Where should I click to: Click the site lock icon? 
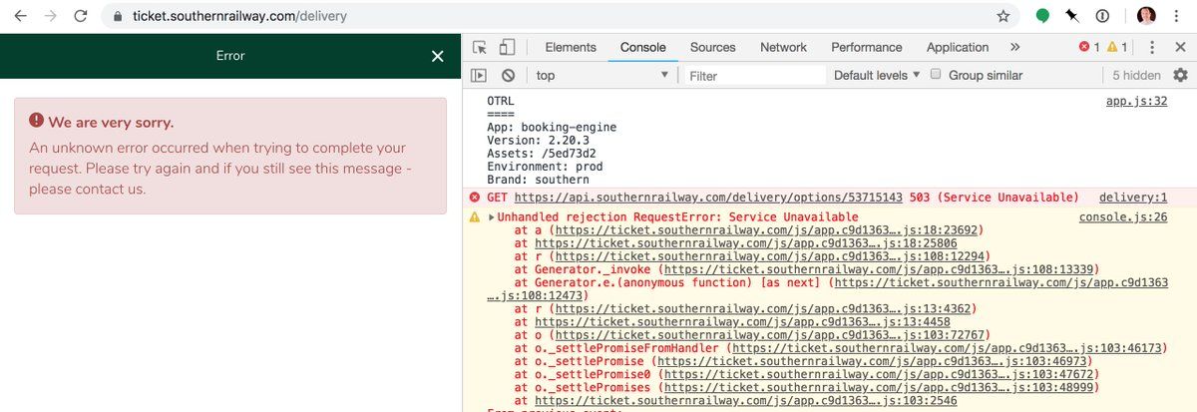(x=116, y=16)
